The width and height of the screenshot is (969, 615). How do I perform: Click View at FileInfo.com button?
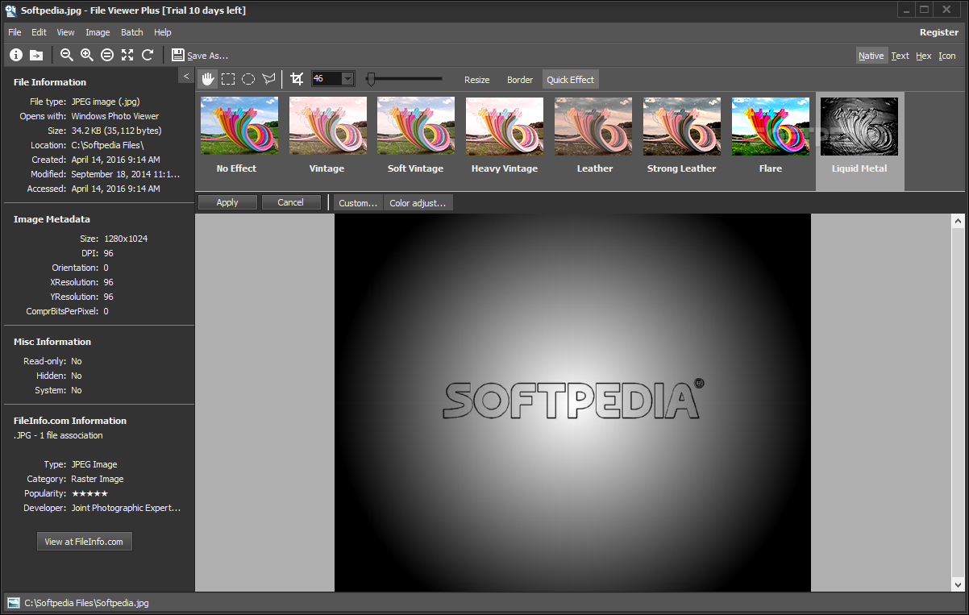84,542
